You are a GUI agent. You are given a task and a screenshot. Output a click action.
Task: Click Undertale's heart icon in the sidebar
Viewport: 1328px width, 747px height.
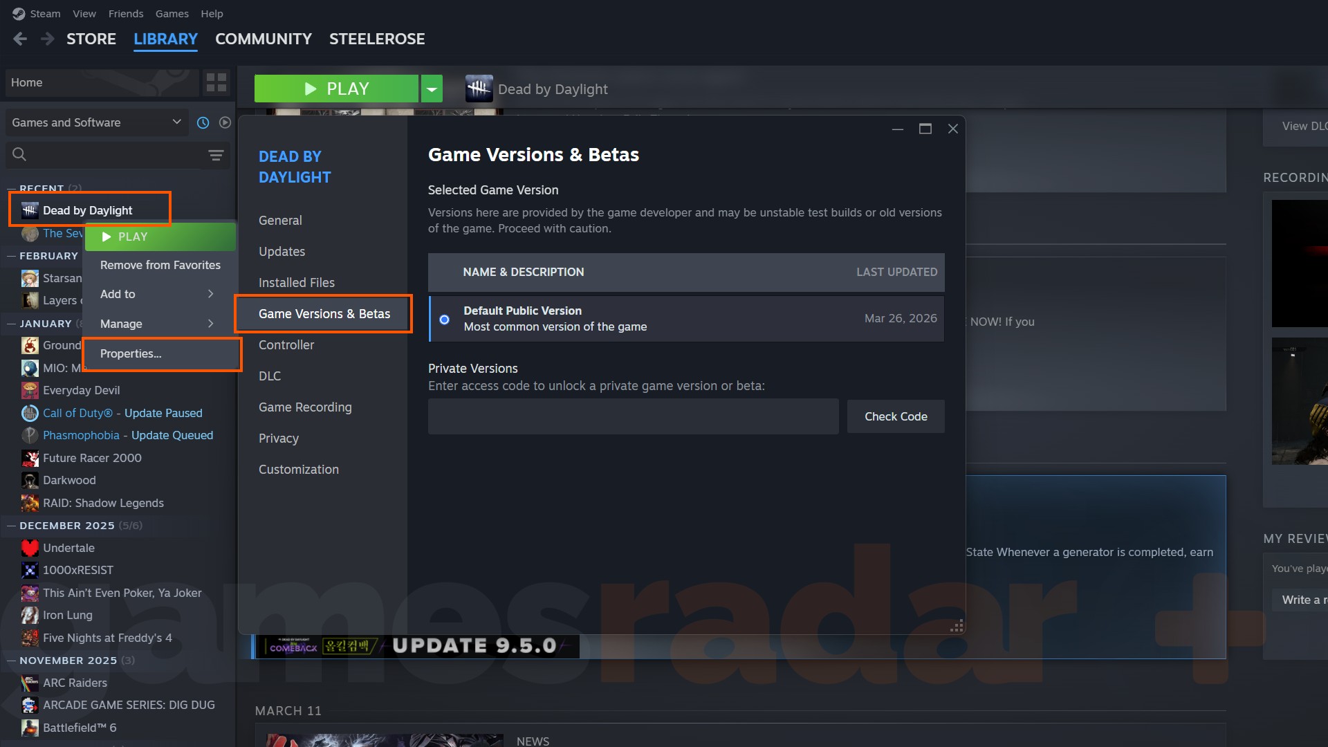click(29, 548)
